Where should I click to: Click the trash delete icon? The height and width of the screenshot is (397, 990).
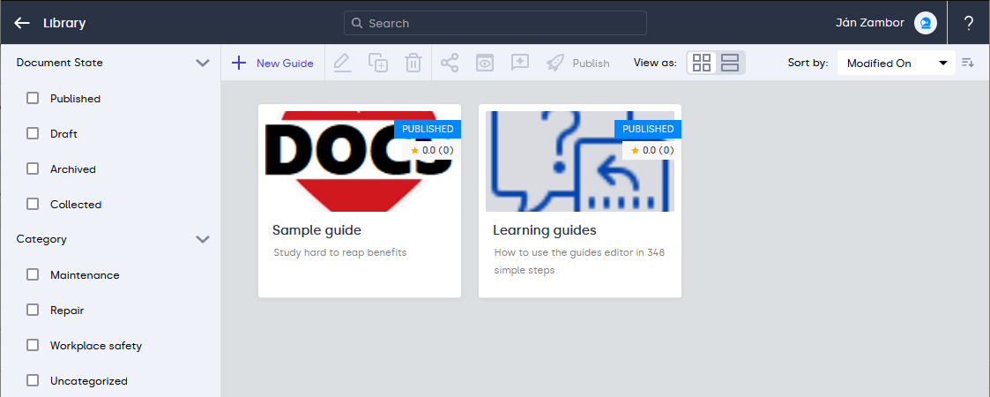413,63
